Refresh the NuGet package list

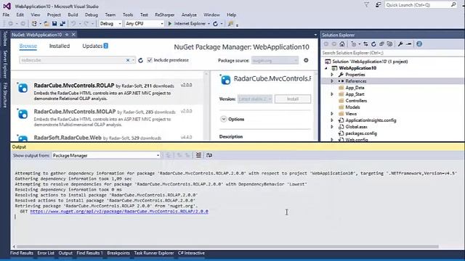(x=140, y=60)
